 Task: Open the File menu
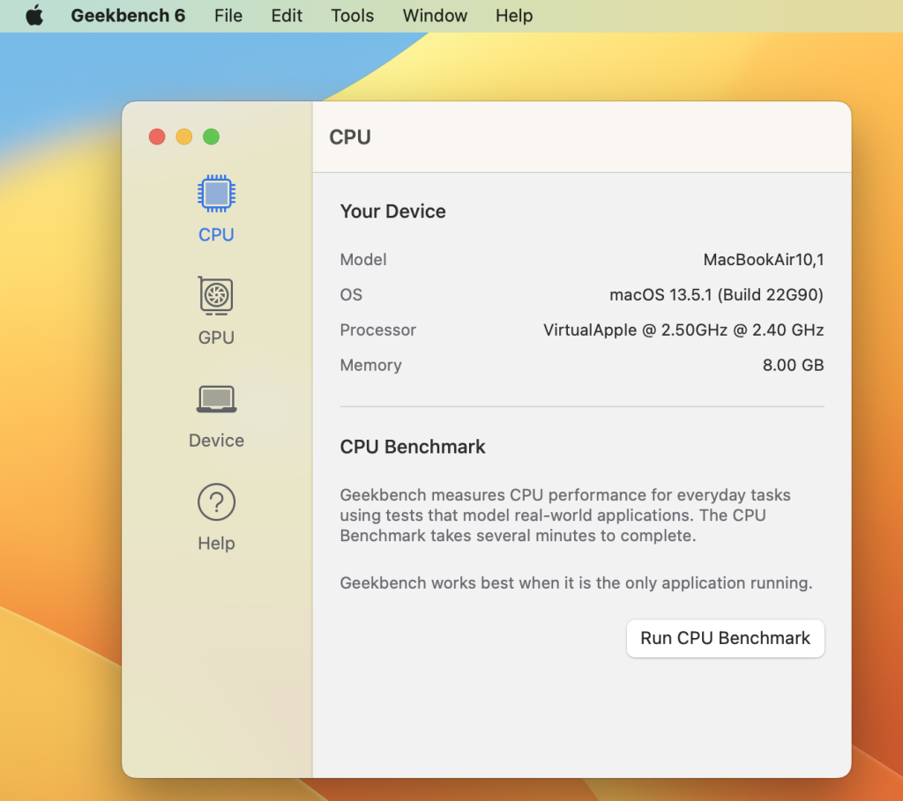pyautogui.click(x=228, y=16)
